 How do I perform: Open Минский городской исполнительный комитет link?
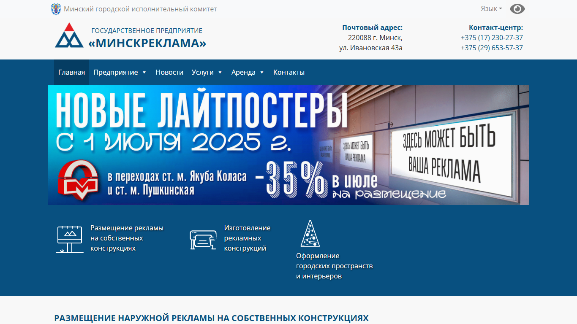click(140, 9)
